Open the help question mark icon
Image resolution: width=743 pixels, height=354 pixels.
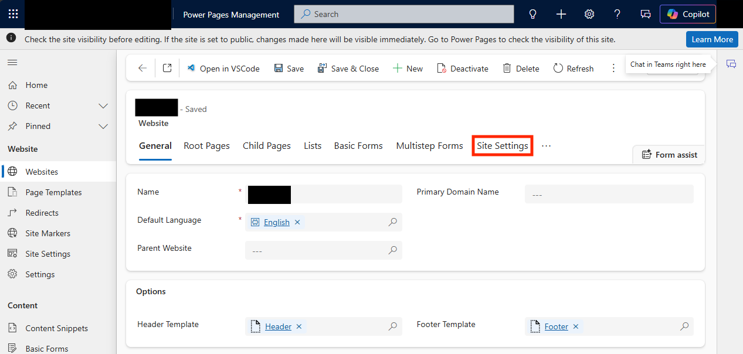pyautogui.click(x=618, y=14)
